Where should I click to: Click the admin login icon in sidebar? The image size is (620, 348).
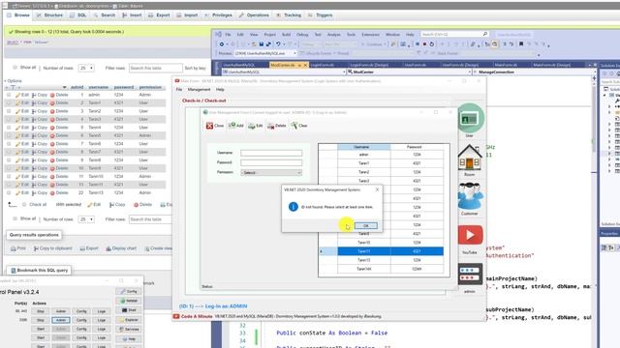(x=470, y=275)
